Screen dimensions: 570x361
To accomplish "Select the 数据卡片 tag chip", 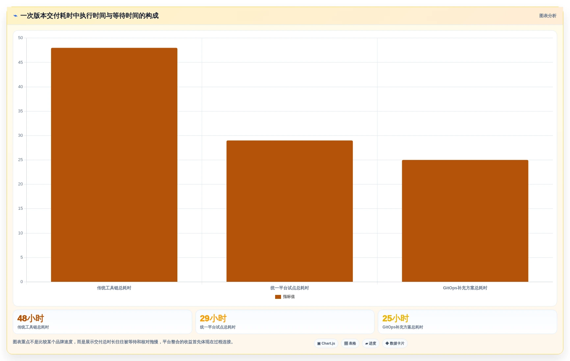I will (395, 344).
